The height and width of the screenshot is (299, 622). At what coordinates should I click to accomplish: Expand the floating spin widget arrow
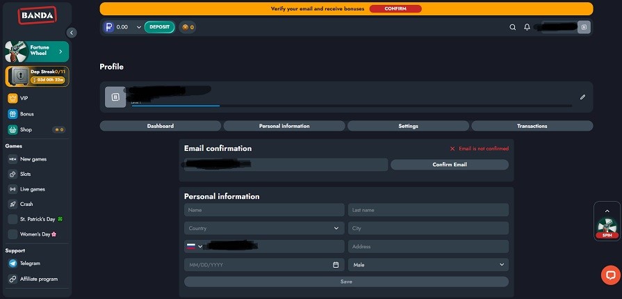tap(607, 211)
